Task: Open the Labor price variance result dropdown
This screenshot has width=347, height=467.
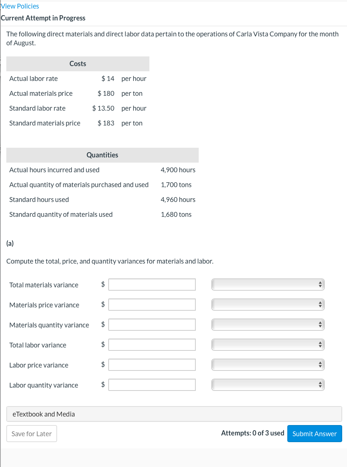Action: point(268,365)
